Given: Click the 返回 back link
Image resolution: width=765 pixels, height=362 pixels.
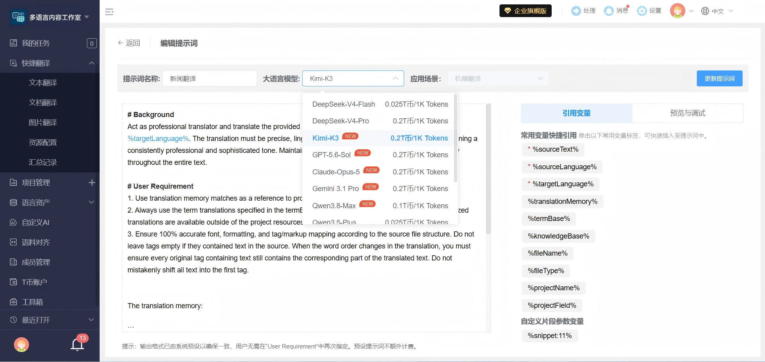Looking at the screenshot, I should click(x=129, y=43).
